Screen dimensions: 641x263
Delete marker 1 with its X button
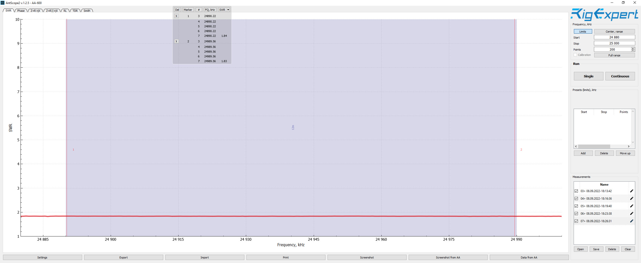pyautogui.click(x=176, y=16)
